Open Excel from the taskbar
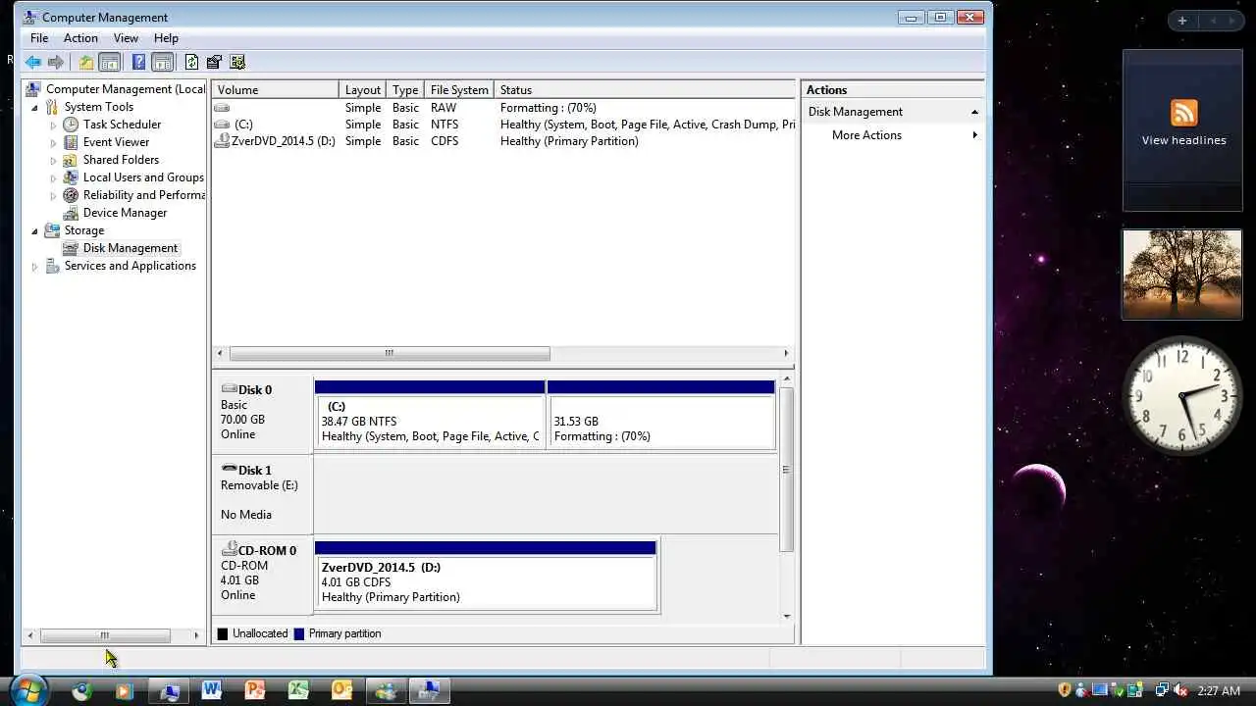The width and height of the screenshot is (1256, 706). coord(297,690)
